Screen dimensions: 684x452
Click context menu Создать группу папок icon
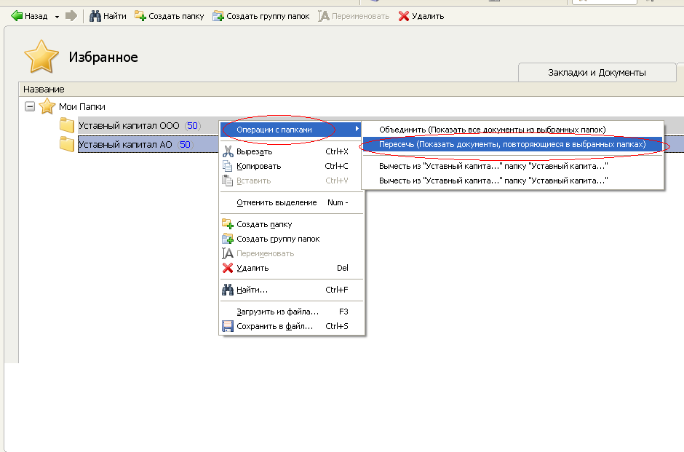tap(228, 239)
